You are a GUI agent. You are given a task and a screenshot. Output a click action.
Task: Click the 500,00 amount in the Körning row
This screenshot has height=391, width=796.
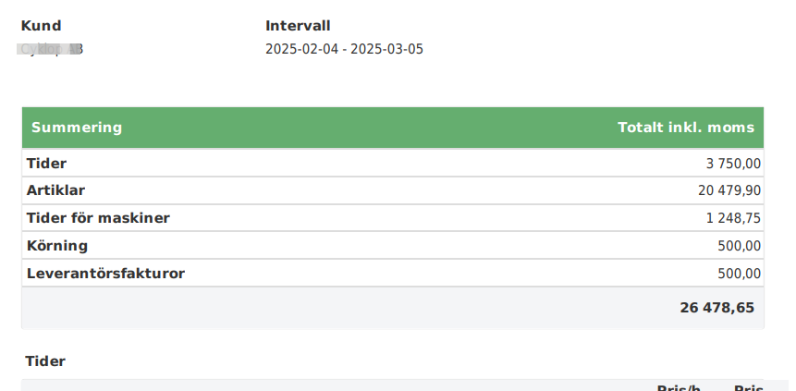pos(739,246)
